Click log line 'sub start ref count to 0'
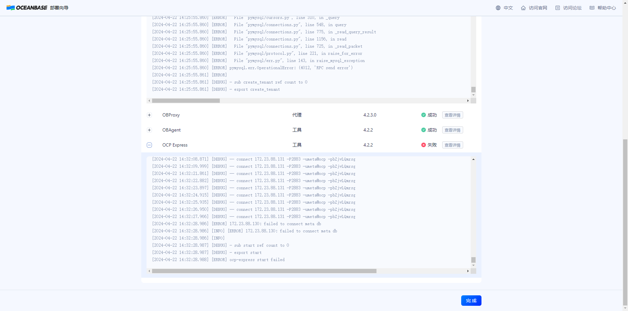Image resolution: width=628 pixels, height=311 pixels. [220, 245]
